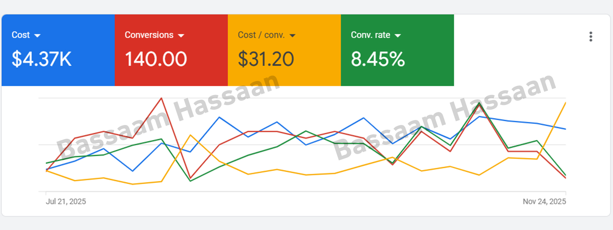613x230 pixels.
Task: Click the Nov 24, 2025 end date label
Action: click(x=544, y=202)
